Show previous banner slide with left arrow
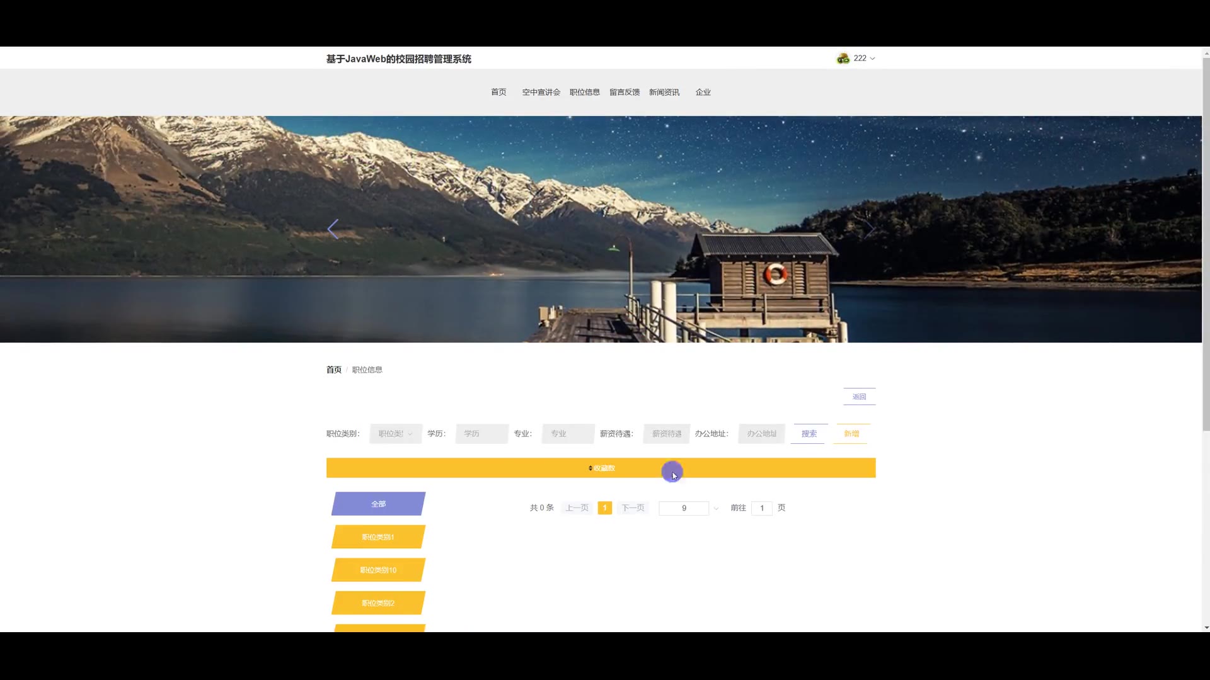The image size is (1210, 680). point(333,229)
